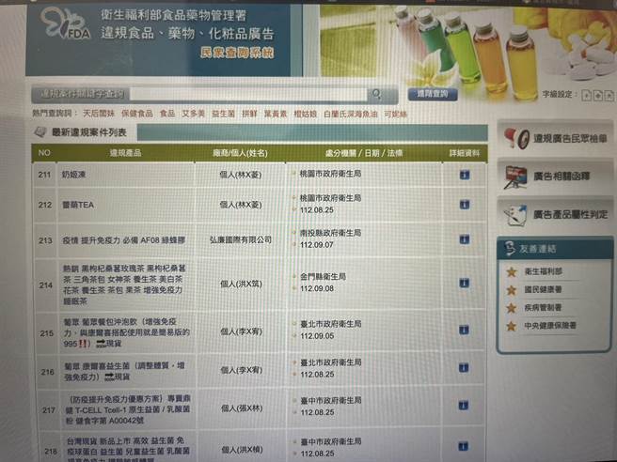Click star icon beside 衛生福利部
Viewport: 617px width, 462px height.
(511, 271)
